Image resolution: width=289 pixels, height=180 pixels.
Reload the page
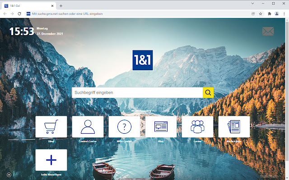coord(19,14)
